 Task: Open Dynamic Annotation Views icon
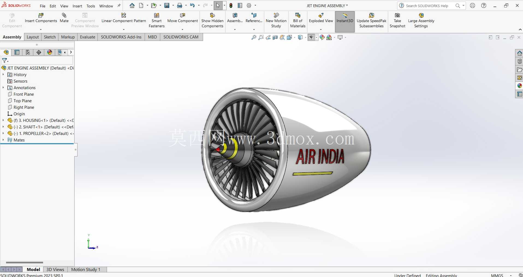click(282, 37)
